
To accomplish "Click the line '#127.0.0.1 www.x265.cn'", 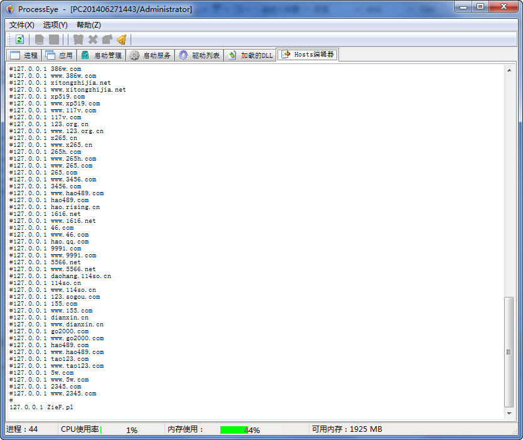I will click(x=51, y=145).
